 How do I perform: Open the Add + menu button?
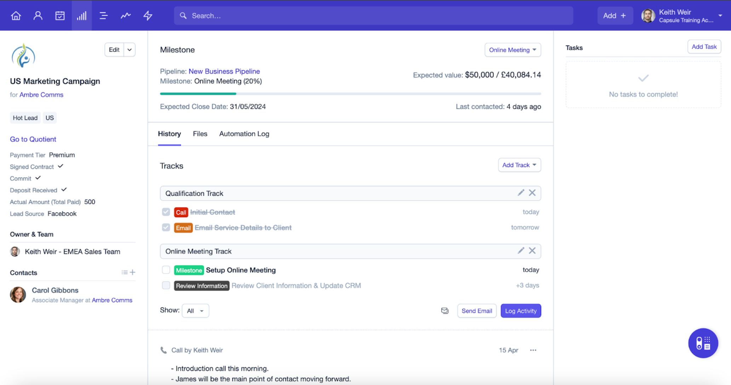615,16
